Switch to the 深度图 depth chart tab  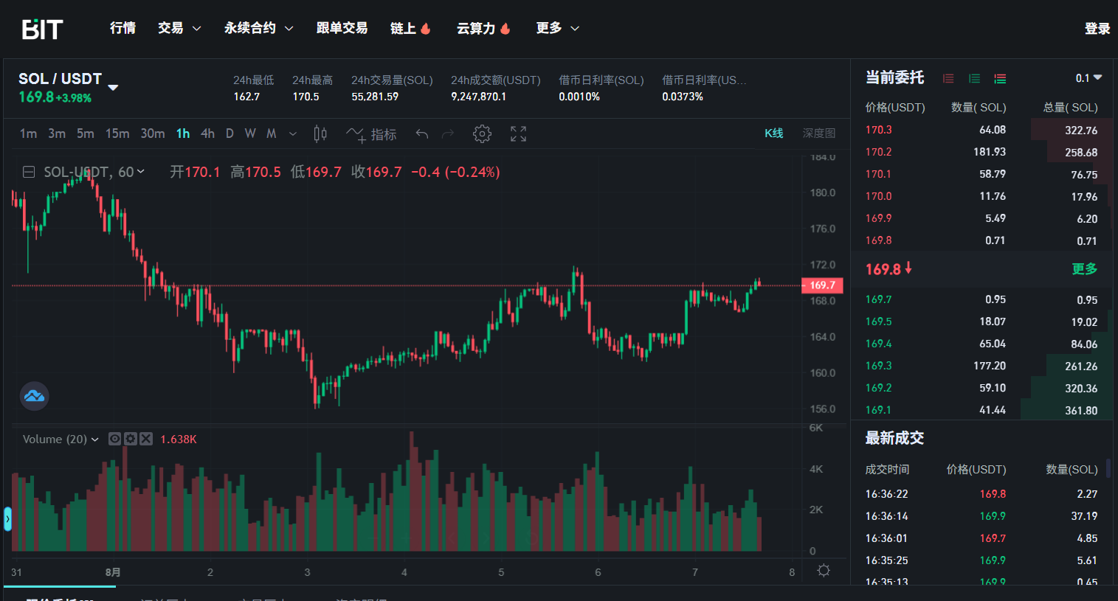(x=818, y=133)
